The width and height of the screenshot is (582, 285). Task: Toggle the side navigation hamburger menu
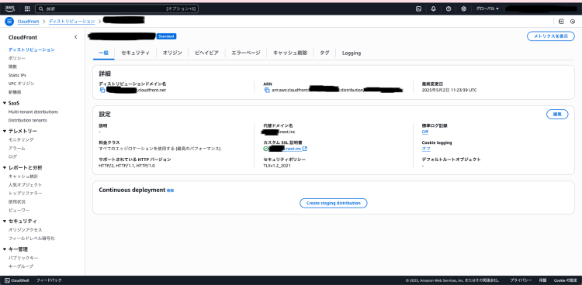[9, 22]
